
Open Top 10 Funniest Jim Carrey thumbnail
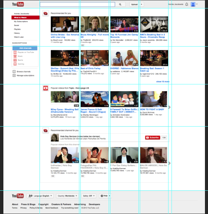click(124, 24)
